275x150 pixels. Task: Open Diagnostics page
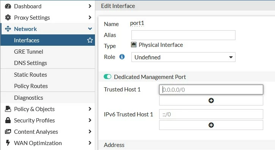pyautogui.click(x=48, y=98)
